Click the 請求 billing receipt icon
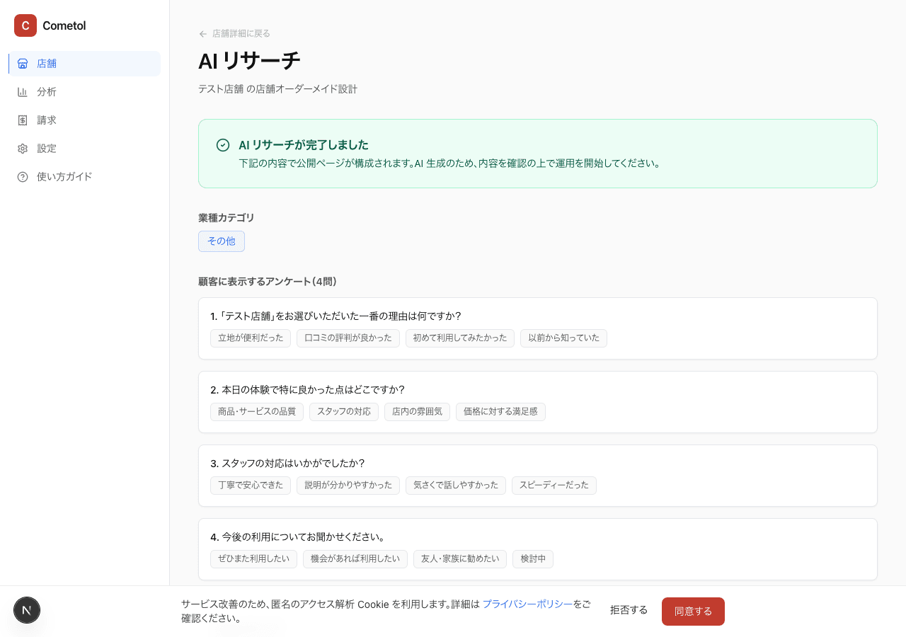This screenshot has height=637, width=906. tap(23, 120)
